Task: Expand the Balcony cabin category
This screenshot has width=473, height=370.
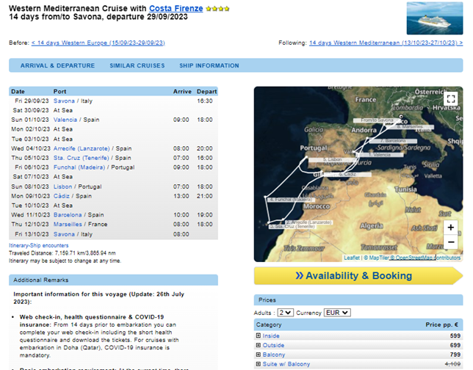Action: [259, 355]
